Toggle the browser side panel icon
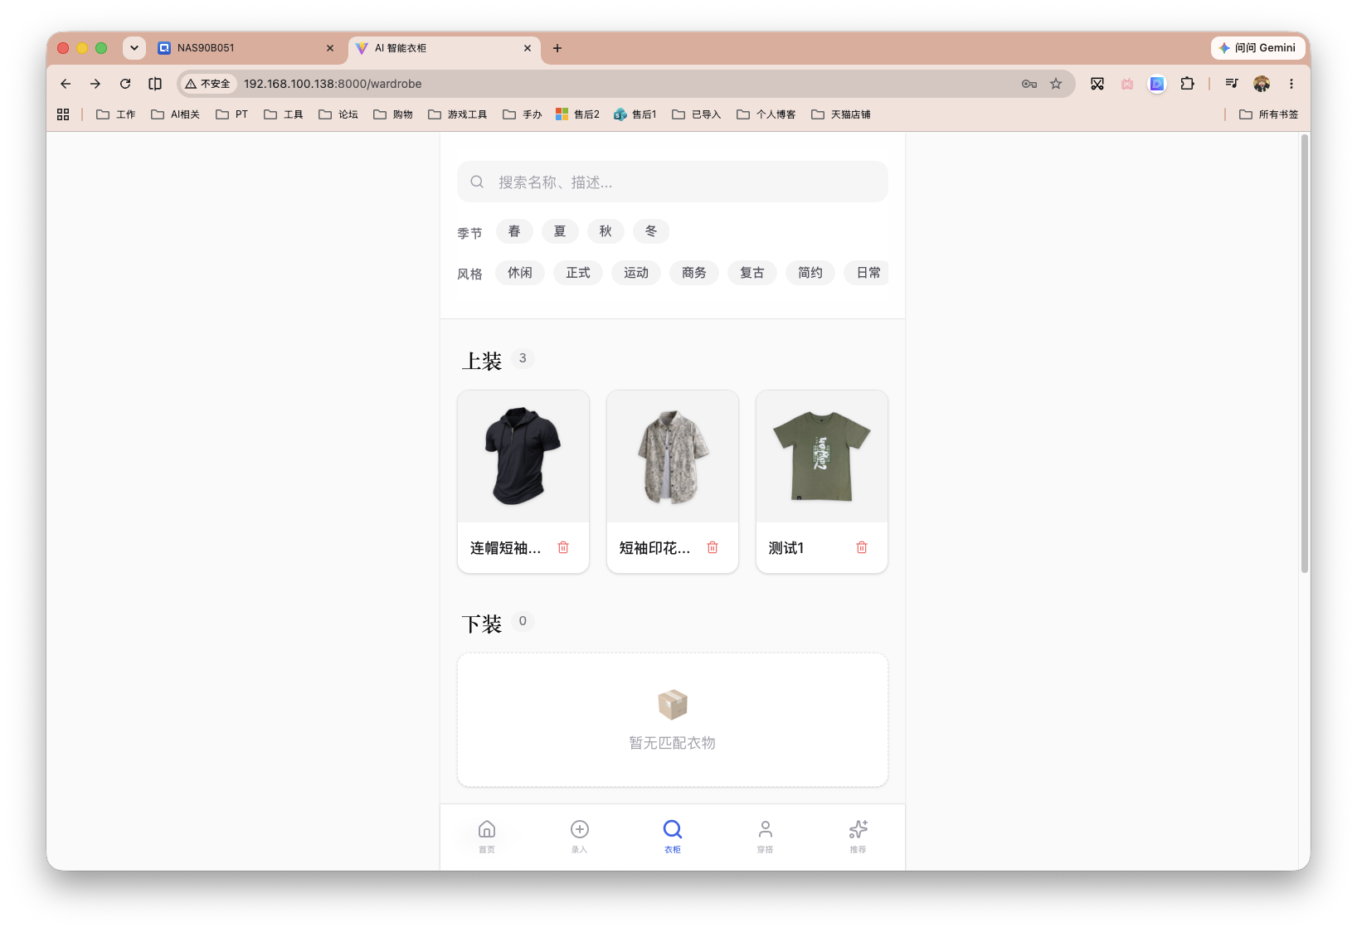 [155, 84]
